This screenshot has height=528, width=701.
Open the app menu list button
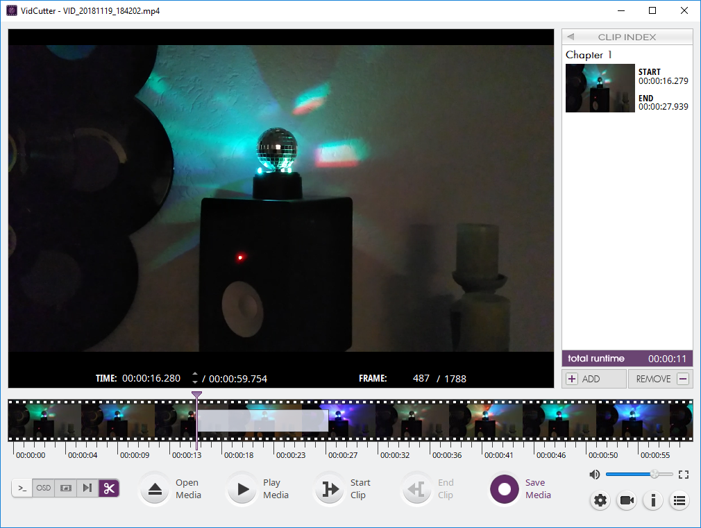(x=679, y=500)
